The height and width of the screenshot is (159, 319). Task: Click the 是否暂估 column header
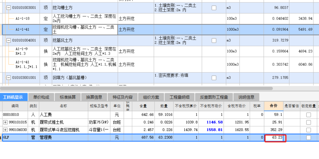click(x=292, y=106)
